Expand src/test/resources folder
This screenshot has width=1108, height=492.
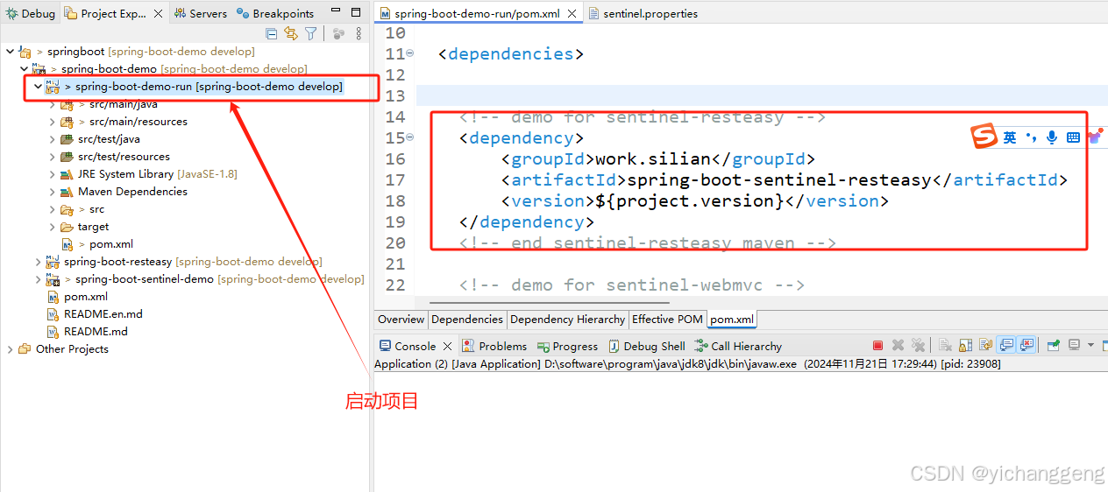[x=52, y=157]
